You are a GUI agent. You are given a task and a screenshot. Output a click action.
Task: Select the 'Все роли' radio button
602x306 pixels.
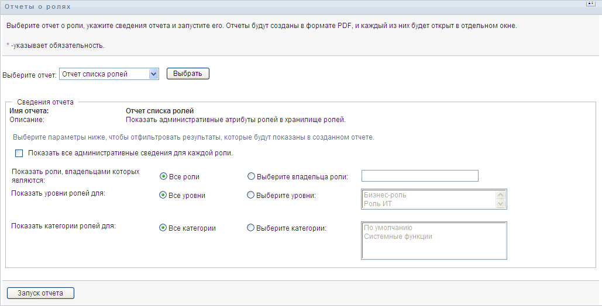[164, 176]
